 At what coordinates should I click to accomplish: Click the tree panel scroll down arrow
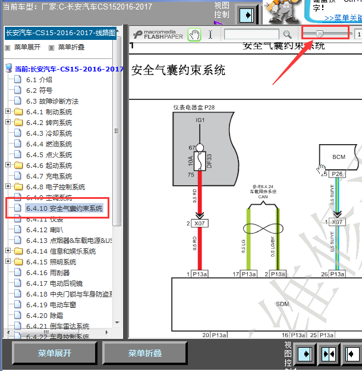pyautogui.click(x=117, y=323)
